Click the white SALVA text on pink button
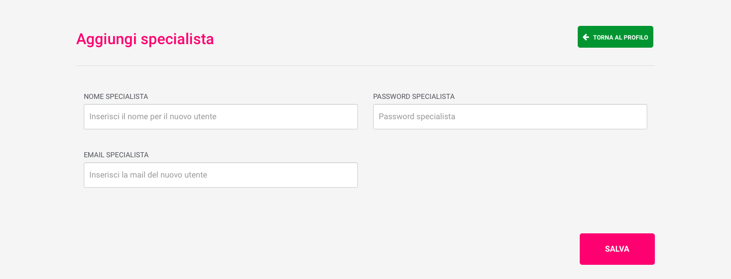 pos(617,249)
